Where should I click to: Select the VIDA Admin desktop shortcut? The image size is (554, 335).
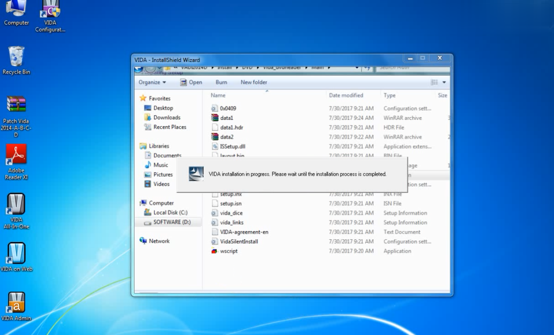pyautogui.click(x=16, y=307)
